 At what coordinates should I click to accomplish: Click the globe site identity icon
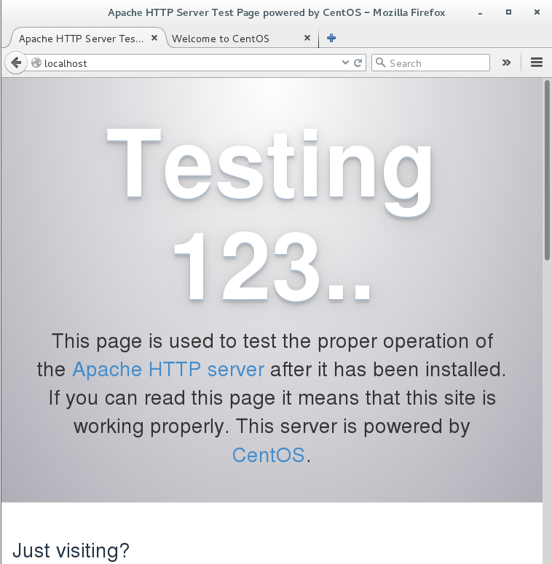(36, 63)
